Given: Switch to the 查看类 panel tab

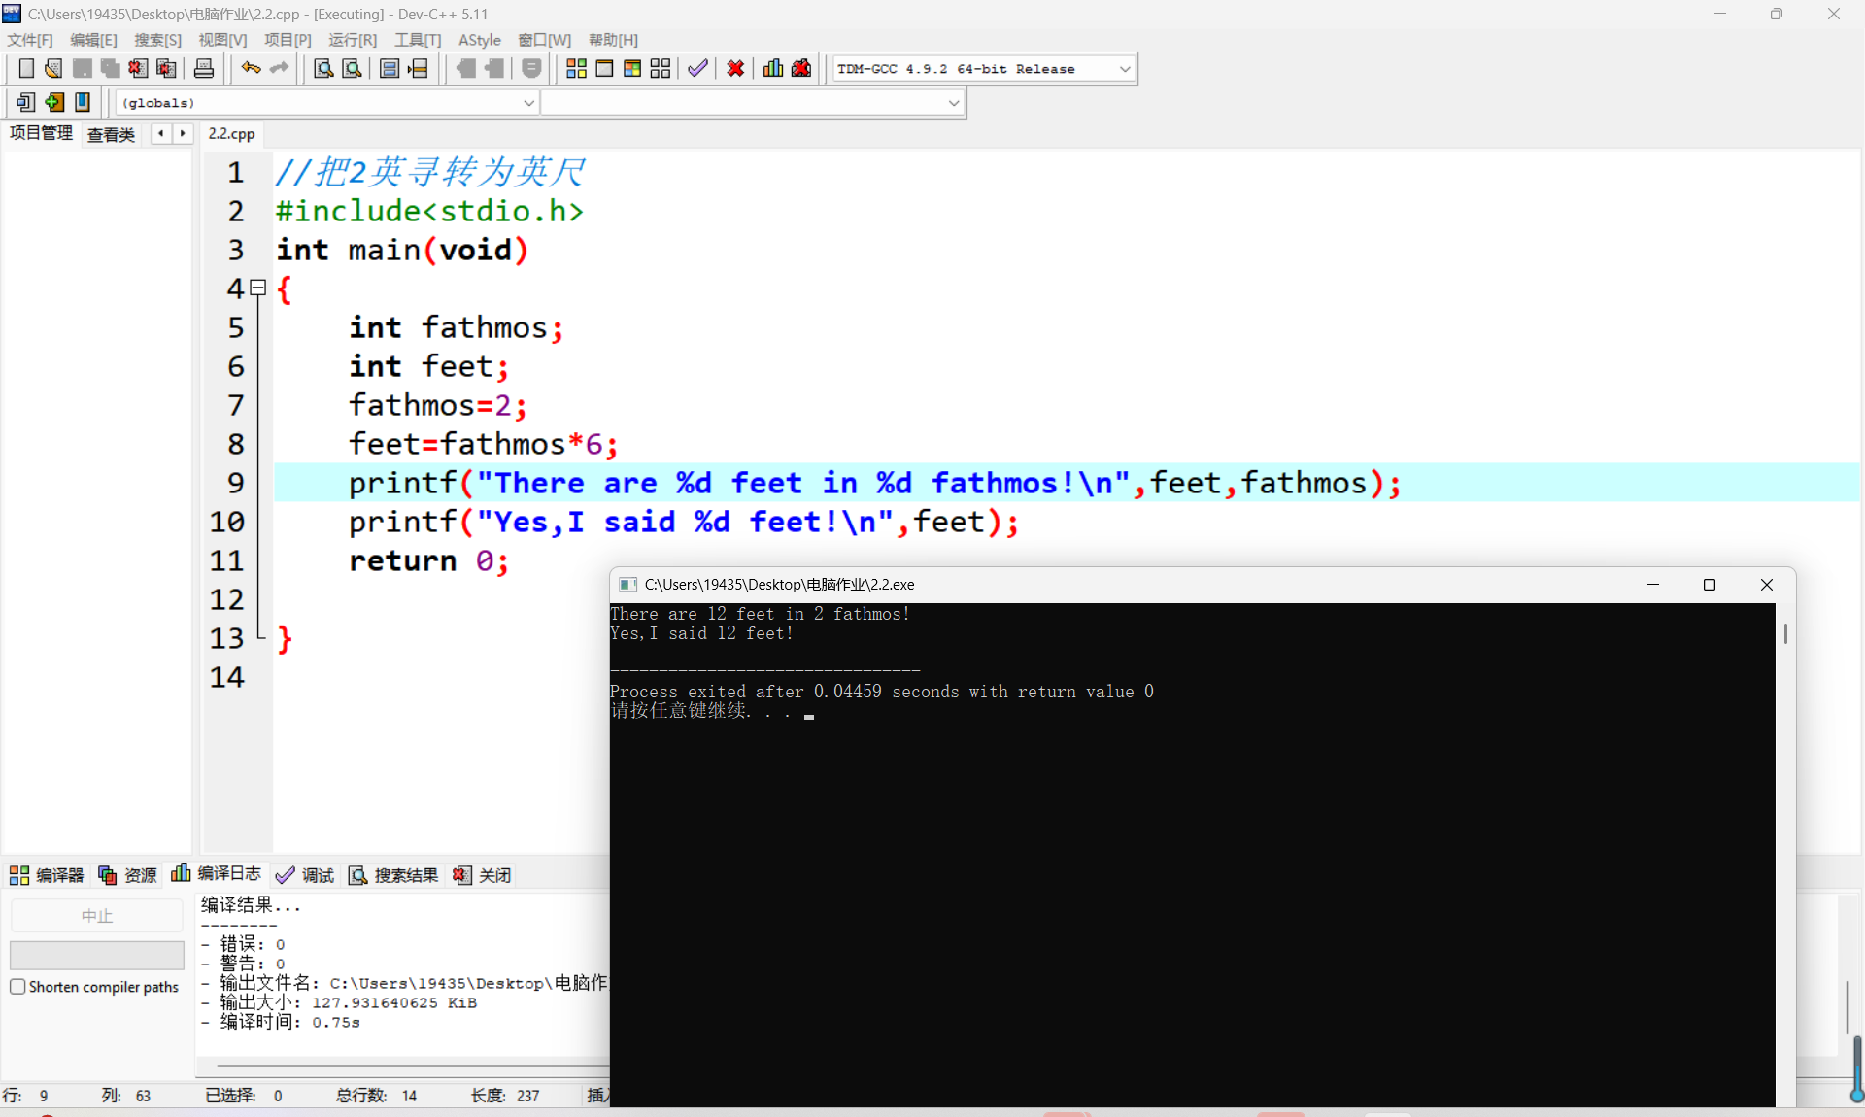Looking at the screenshot, I should tap(111, 134).
